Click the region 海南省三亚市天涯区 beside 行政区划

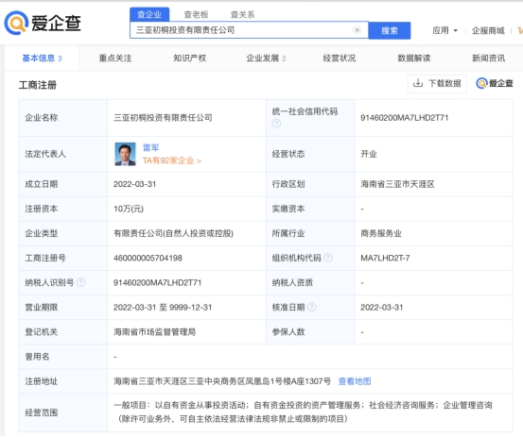point(397,184)
